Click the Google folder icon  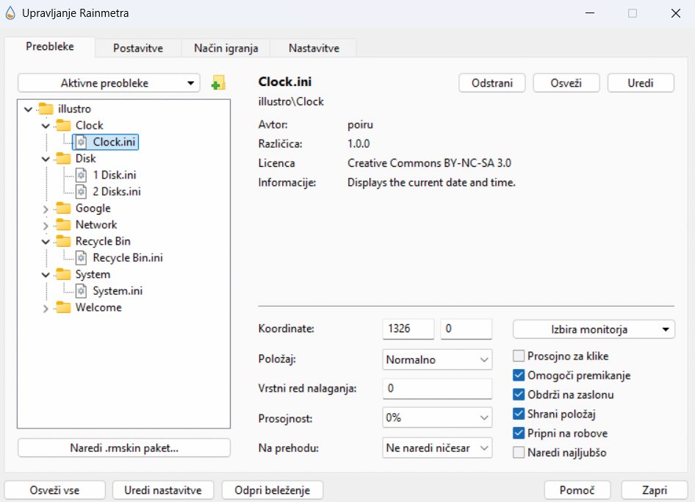tap(63, 208)
